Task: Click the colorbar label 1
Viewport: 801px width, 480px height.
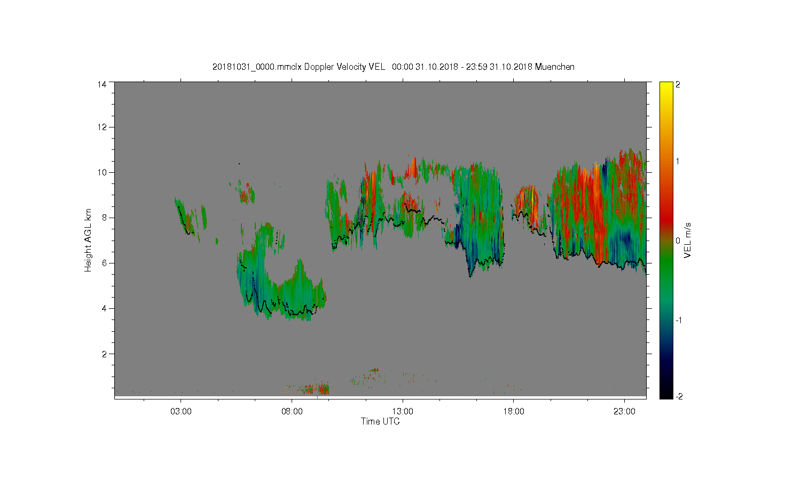Action: (678, 162)
